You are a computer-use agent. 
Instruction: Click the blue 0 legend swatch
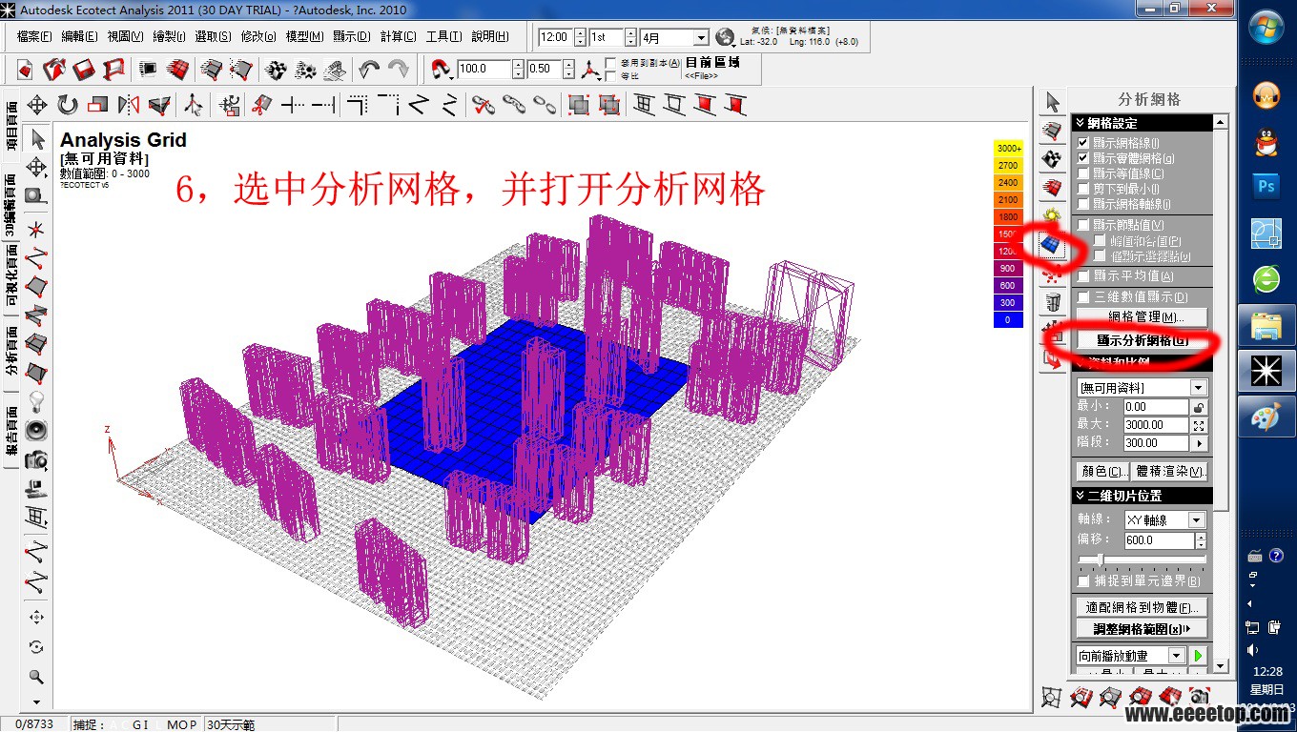point(1008,319)
